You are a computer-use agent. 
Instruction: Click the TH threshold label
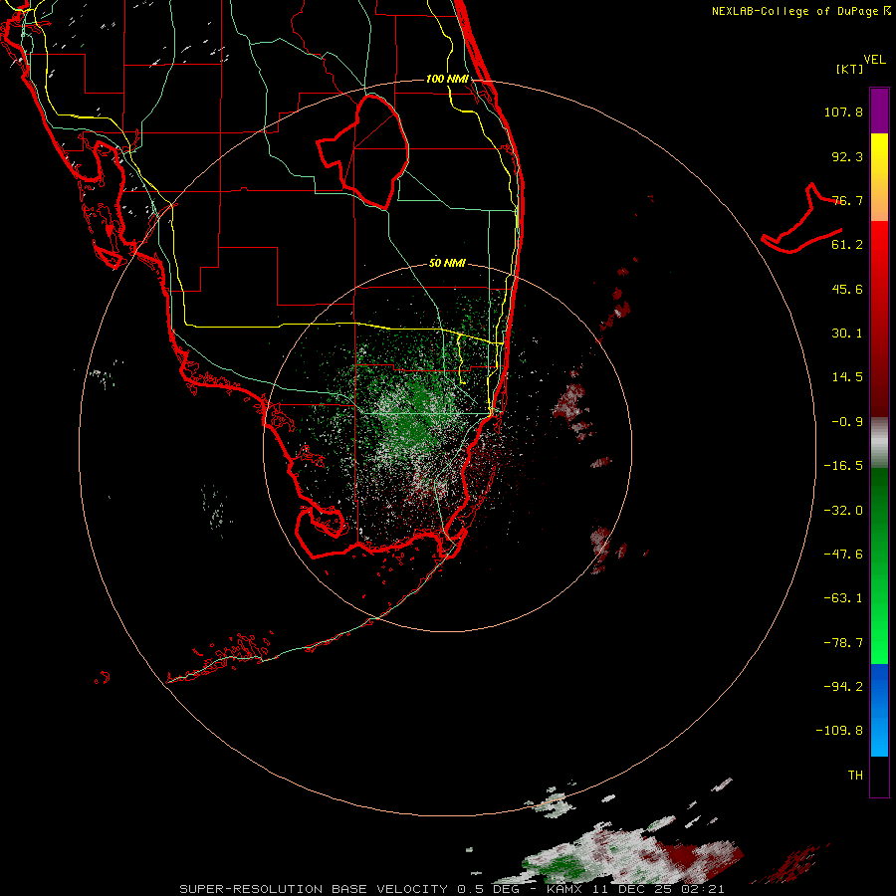coord(855,776)
